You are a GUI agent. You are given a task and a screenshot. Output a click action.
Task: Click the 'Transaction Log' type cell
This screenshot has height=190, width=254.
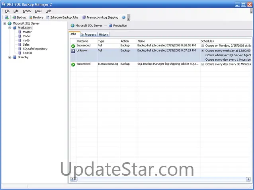coord(108,64)
